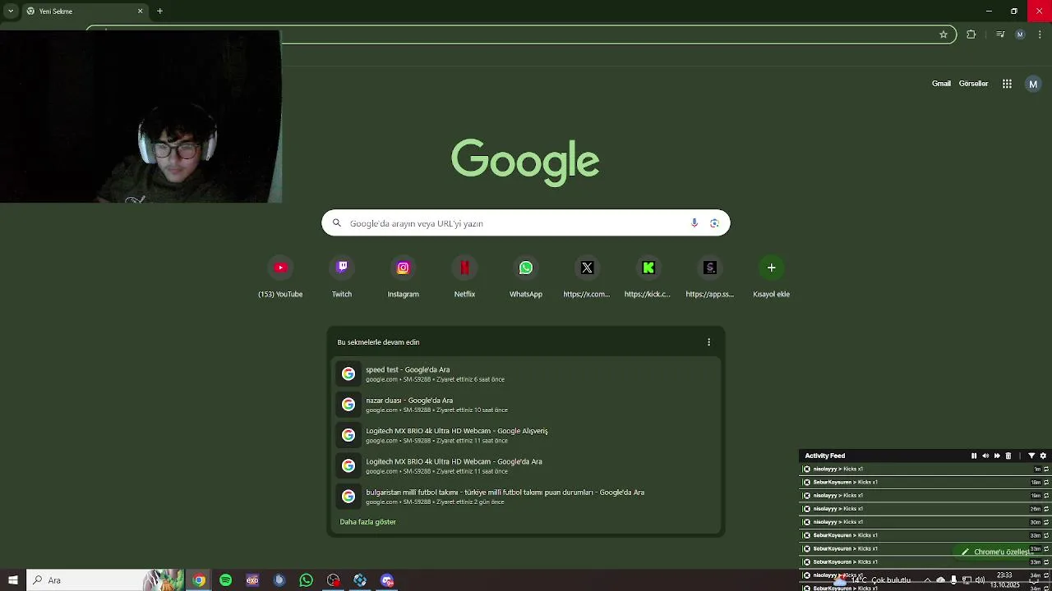
Task: Open the Chrome three-dot menu
Action: pos(1040,34)
